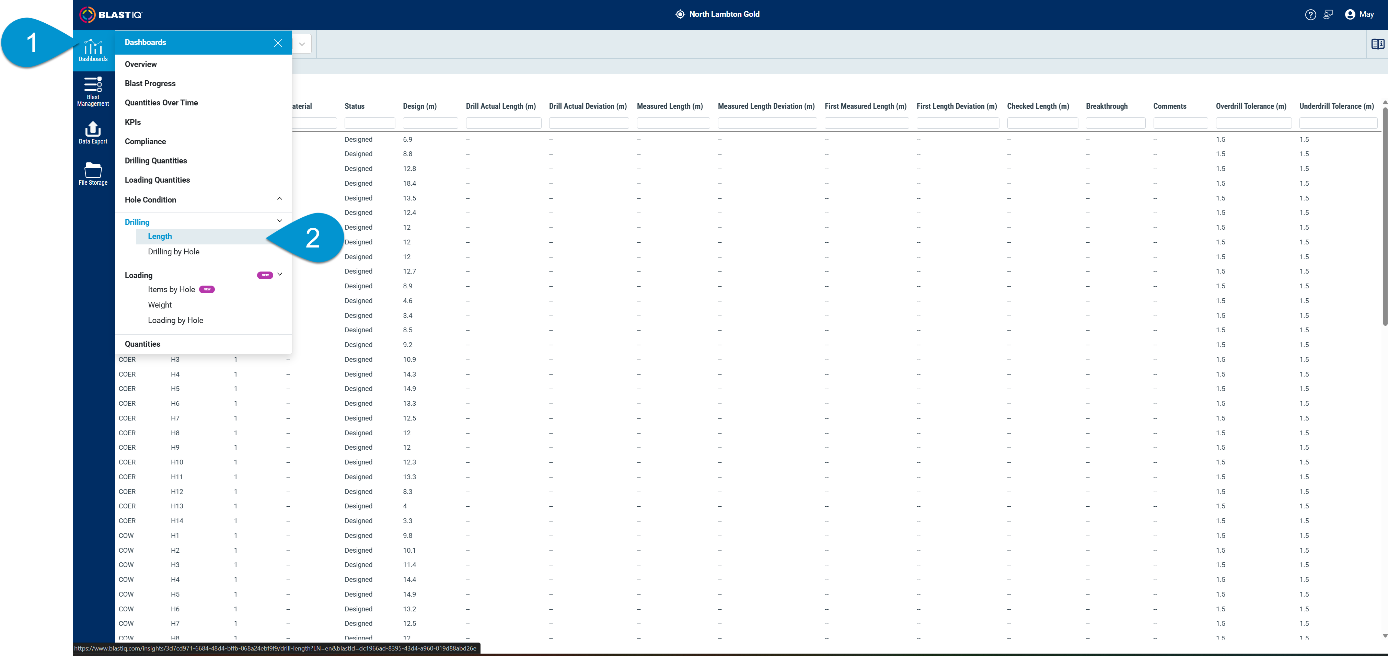The height and width of the screenshot is (656, 1388).
Task: Open the help question mark icon
Action: [x=1310, y=14]
